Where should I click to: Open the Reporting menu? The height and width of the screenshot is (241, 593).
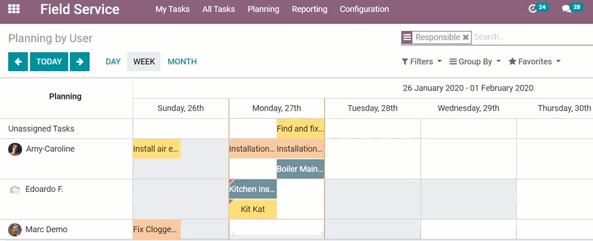[x=309, y=9]
